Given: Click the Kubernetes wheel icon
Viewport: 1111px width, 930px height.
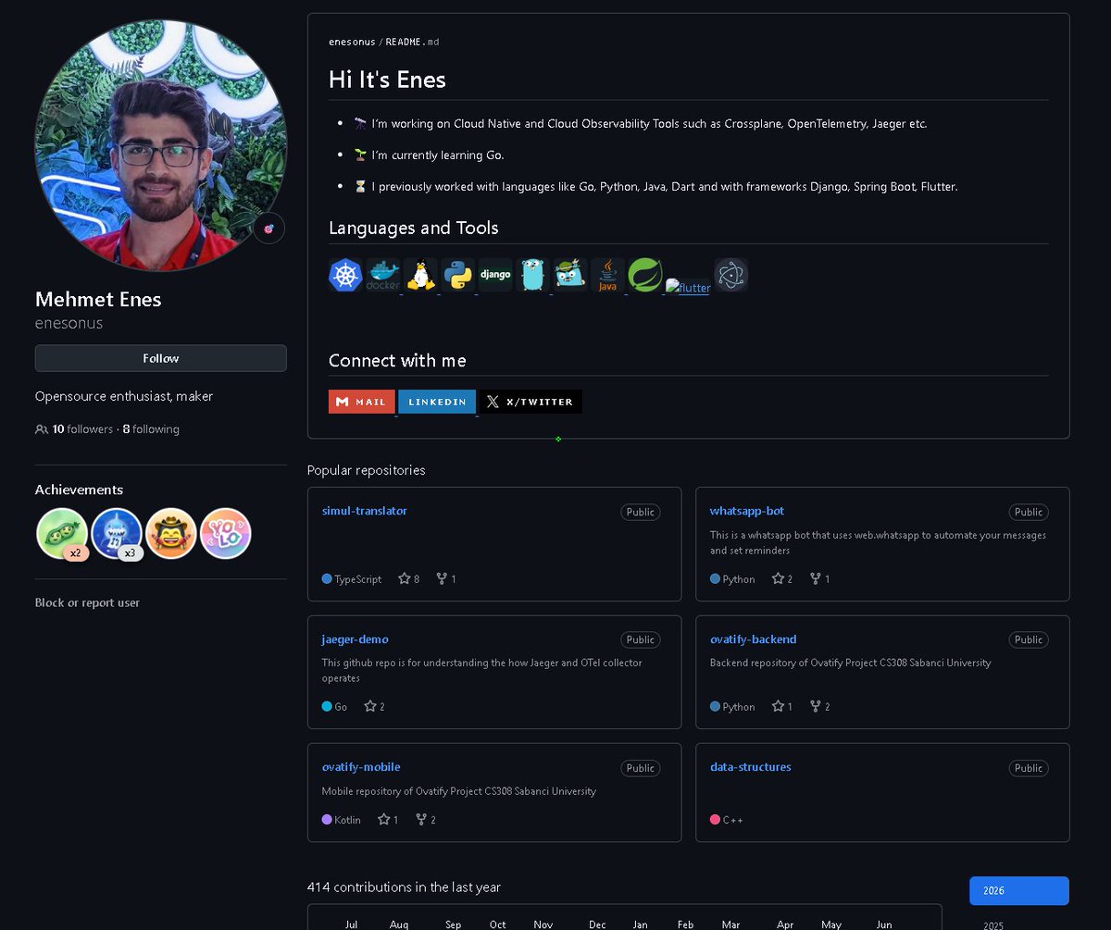Looking at the screenshot, I should (x=345, y=275).
